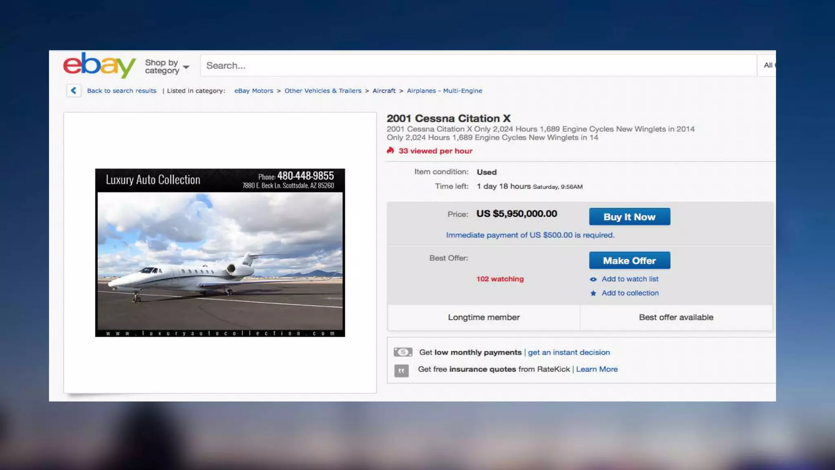Open the Shop by category dropdown
The width and height of the screenshot is (835, 470).
click(x=167, y=66)
